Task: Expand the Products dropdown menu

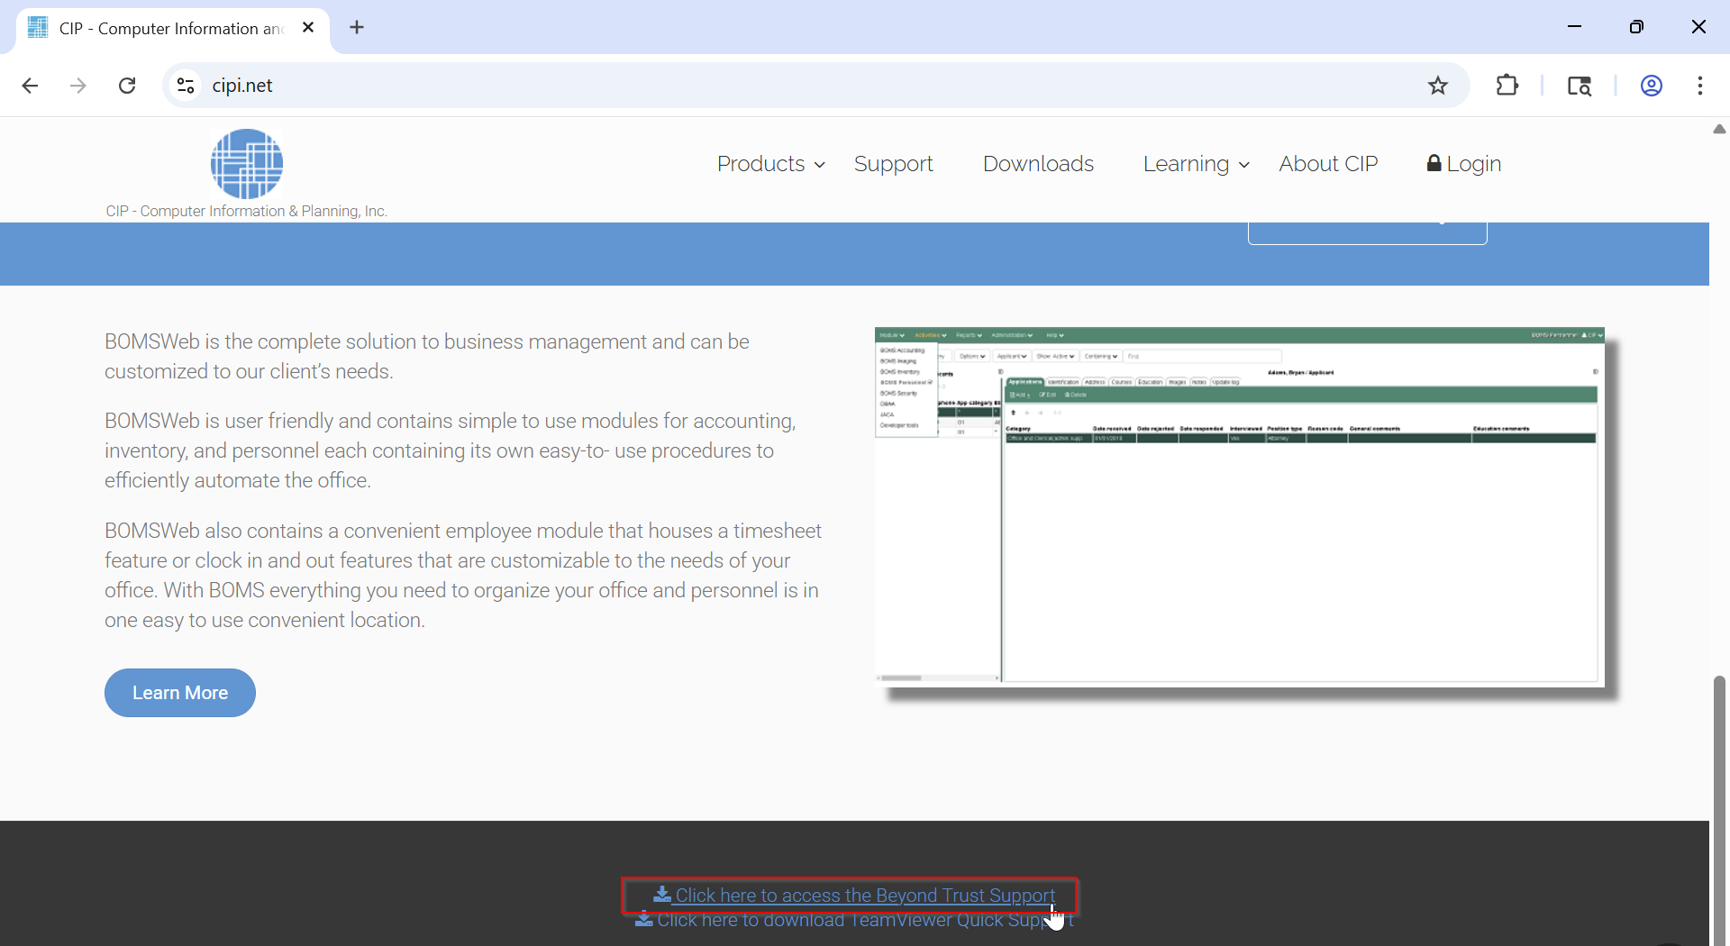Action: tap(770, 164)
